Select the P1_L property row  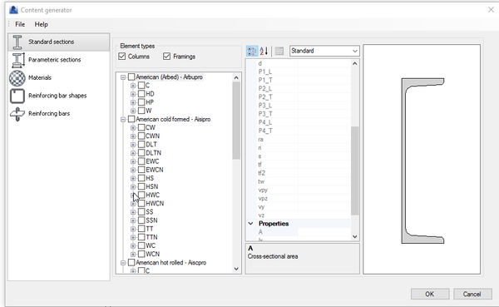click(x=304, y=72)
